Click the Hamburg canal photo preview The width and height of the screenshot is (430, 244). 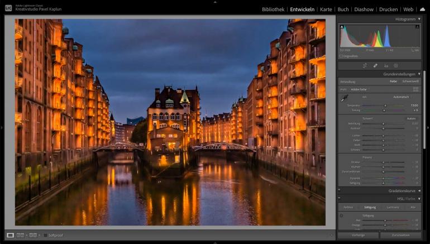[170, 122]
